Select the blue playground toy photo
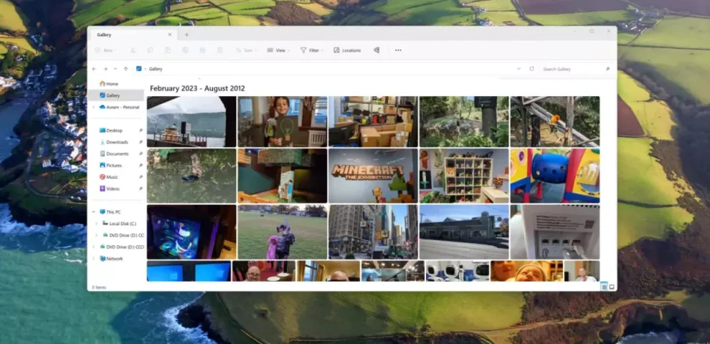Image resolution: width=710 pixels, height=344 pixels. point(555,176)
